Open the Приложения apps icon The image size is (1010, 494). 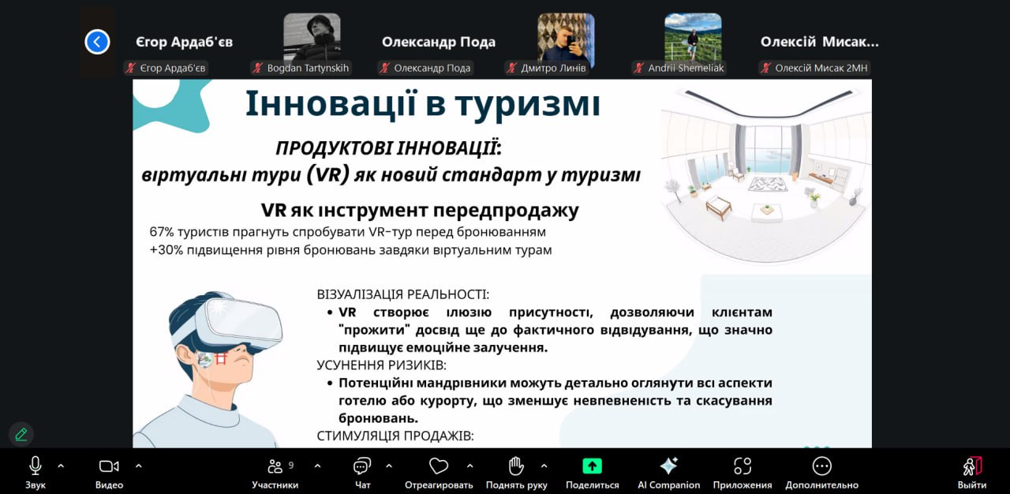[742, 466]
